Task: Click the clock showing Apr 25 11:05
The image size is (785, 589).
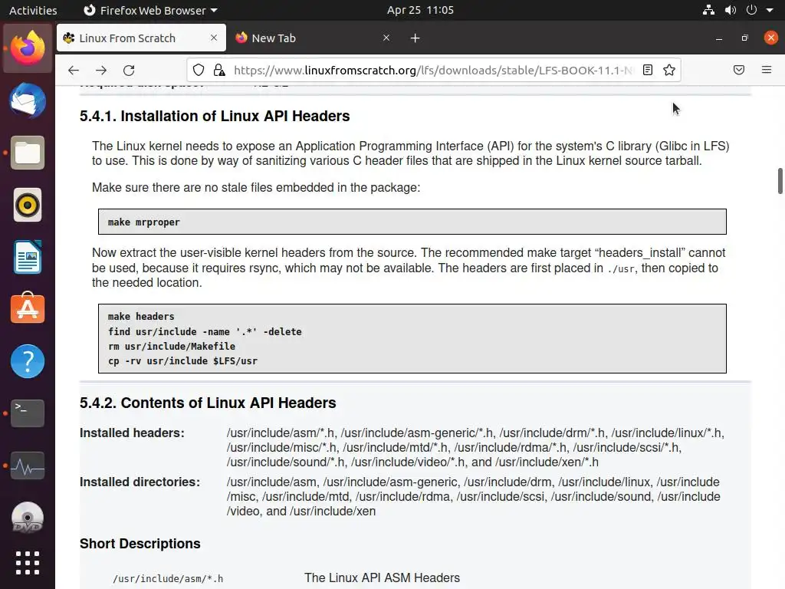Action: pos(420,10)
